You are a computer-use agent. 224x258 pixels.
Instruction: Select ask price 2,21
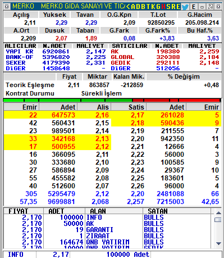(x=138, y=147)
